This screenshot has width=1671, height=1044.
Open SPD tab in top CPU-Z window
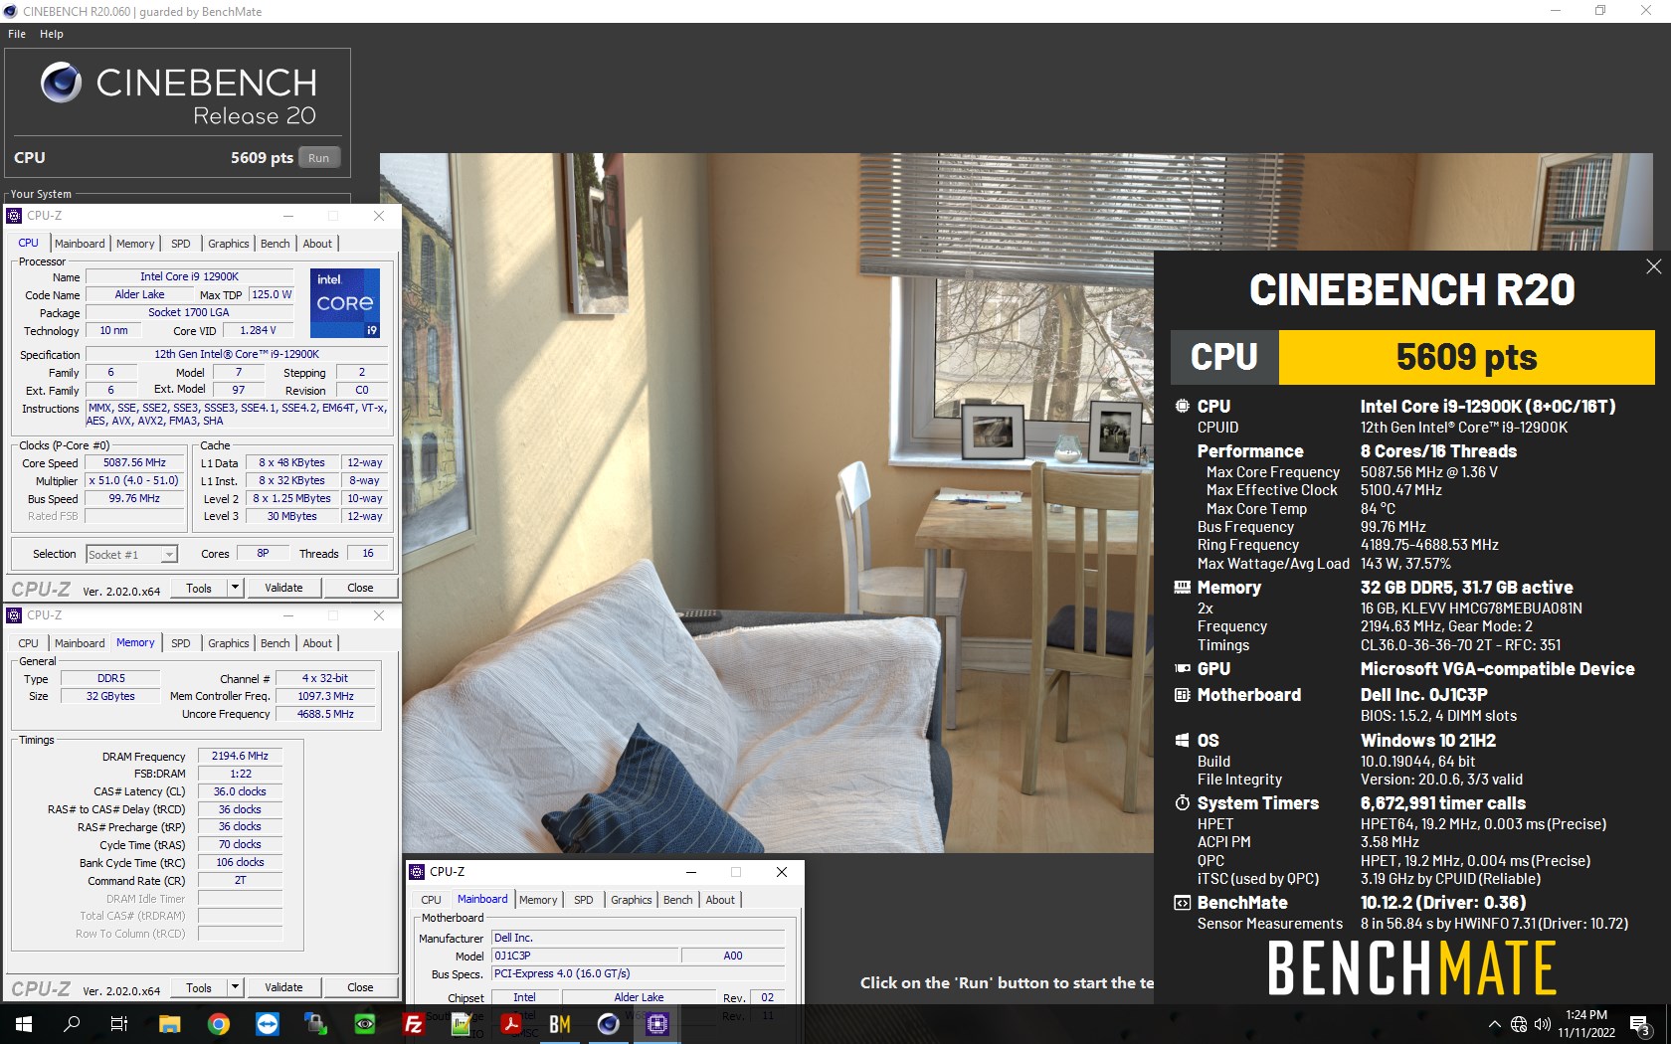pos(181,244)
